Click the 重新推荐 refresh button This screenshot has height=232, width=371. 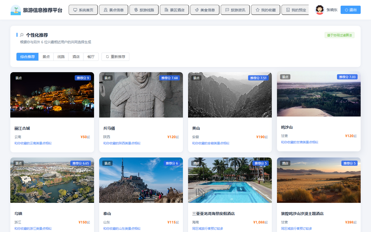(115, 57)
